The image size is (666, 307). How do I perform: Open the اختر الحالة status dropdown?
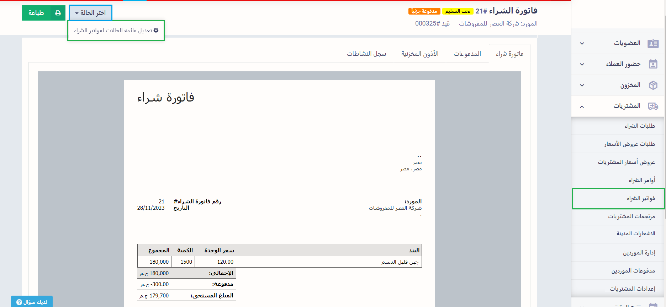pyautogui.click(x=90, y=13)
